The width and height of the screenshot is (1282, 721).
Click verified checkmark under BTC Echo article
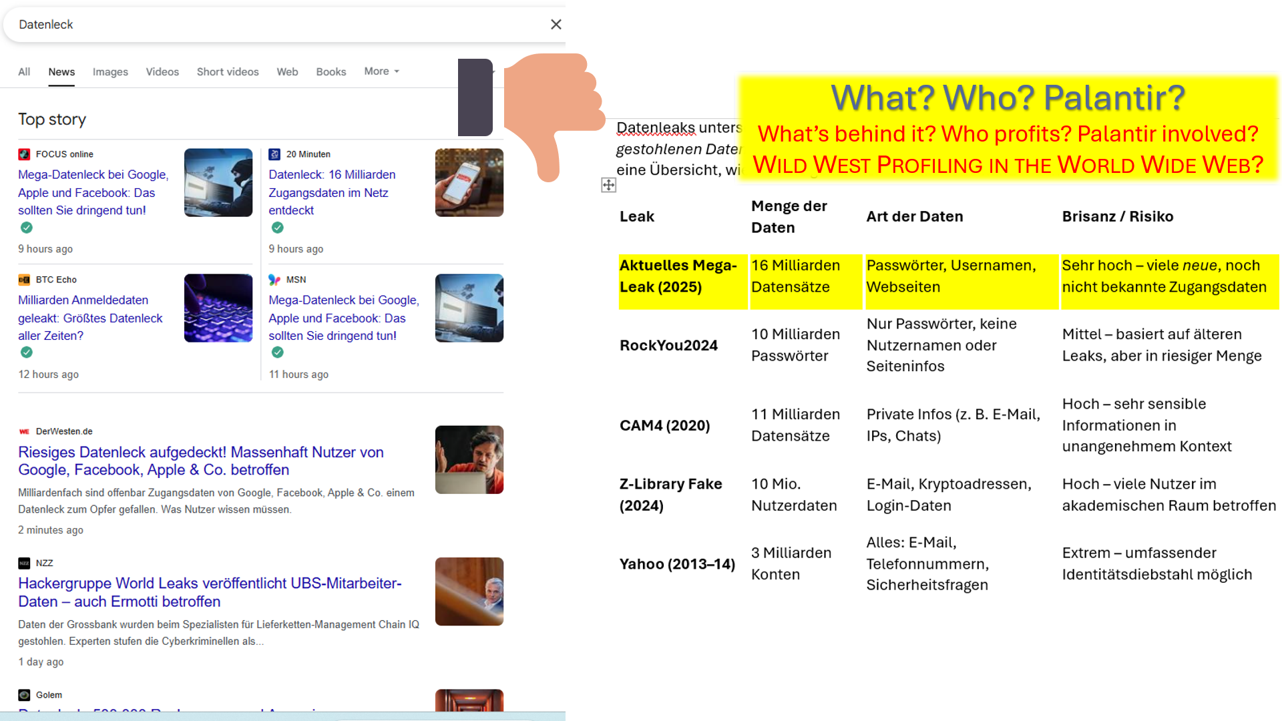click(27, 352)
